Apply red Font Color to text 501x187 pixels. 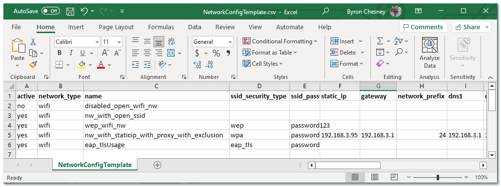[101, 65]
